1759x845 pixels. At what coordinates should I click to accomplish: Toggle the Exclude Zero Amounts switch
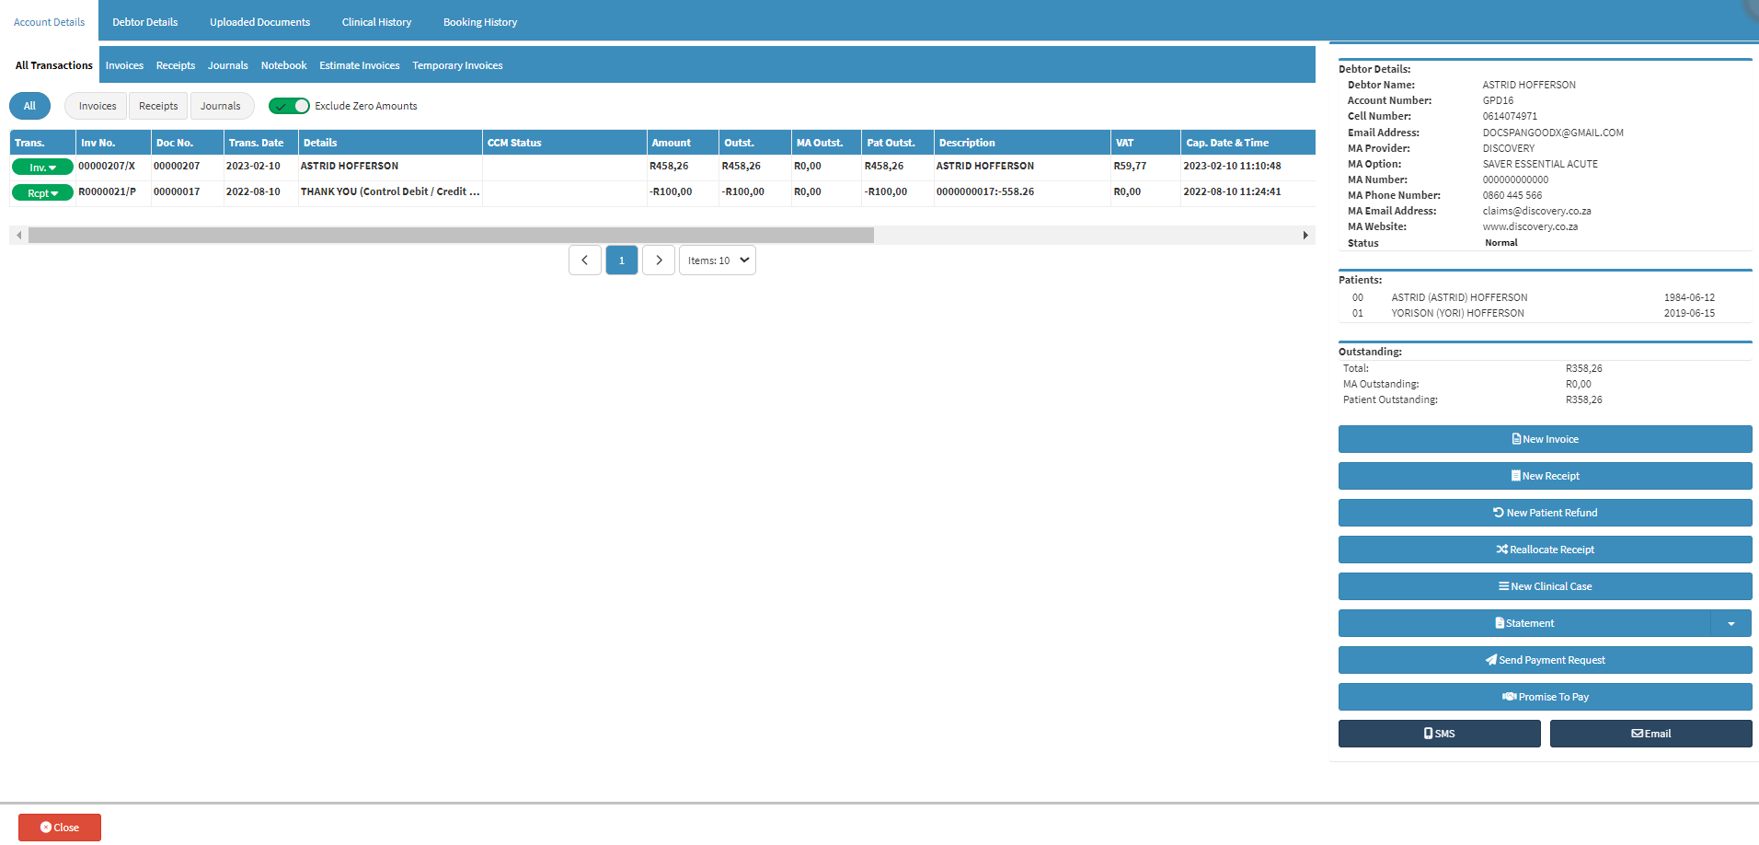click(289, 106)
